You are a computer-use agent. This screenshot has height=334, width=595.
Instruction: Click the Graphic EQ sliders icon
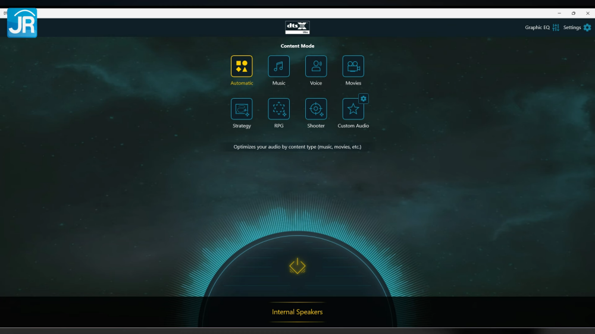pos(556,27)
